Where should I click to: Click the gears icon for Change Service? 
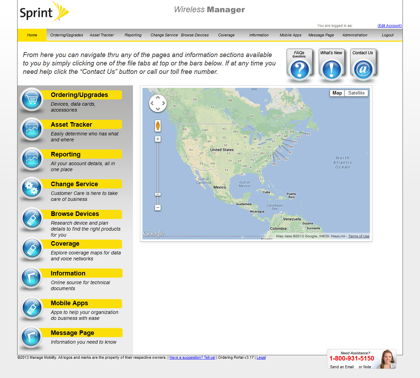pyautogui.click(x=31, y=189)
